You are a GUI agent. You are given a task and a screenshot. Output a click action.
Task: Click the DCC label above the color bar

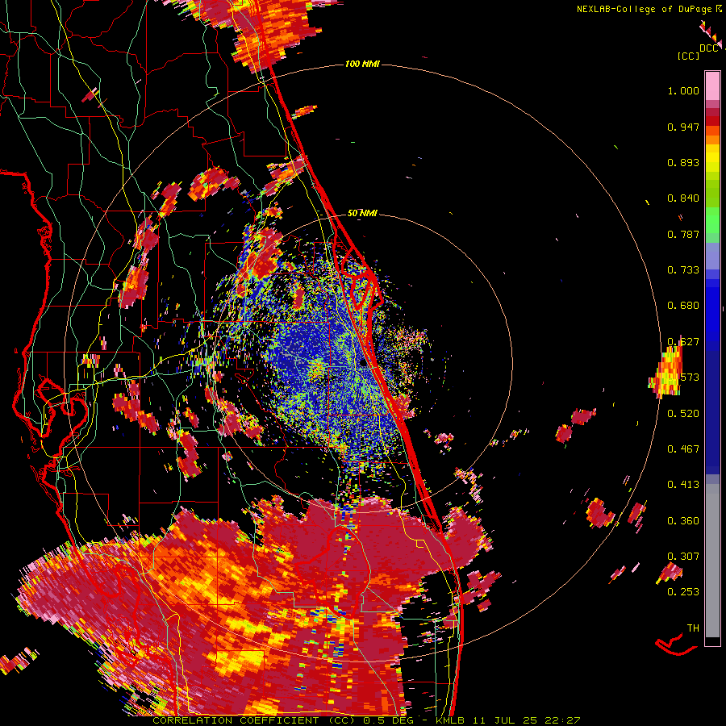pyautogui.click(x=708, y=48)
